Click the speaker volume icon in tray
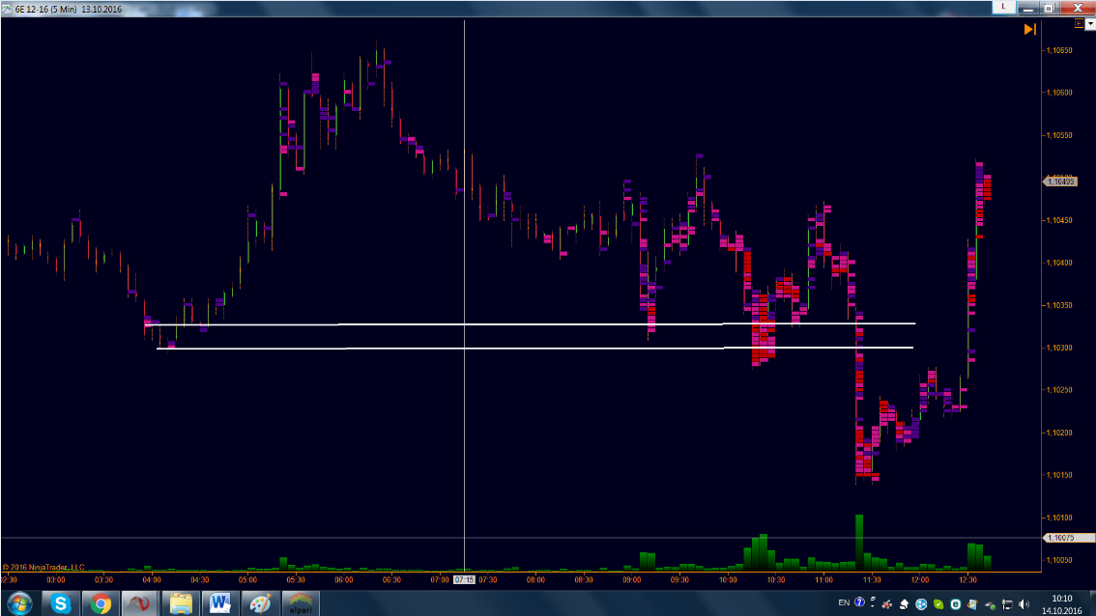Screen dimensions: 1096x616 (x=1024, y=603)
